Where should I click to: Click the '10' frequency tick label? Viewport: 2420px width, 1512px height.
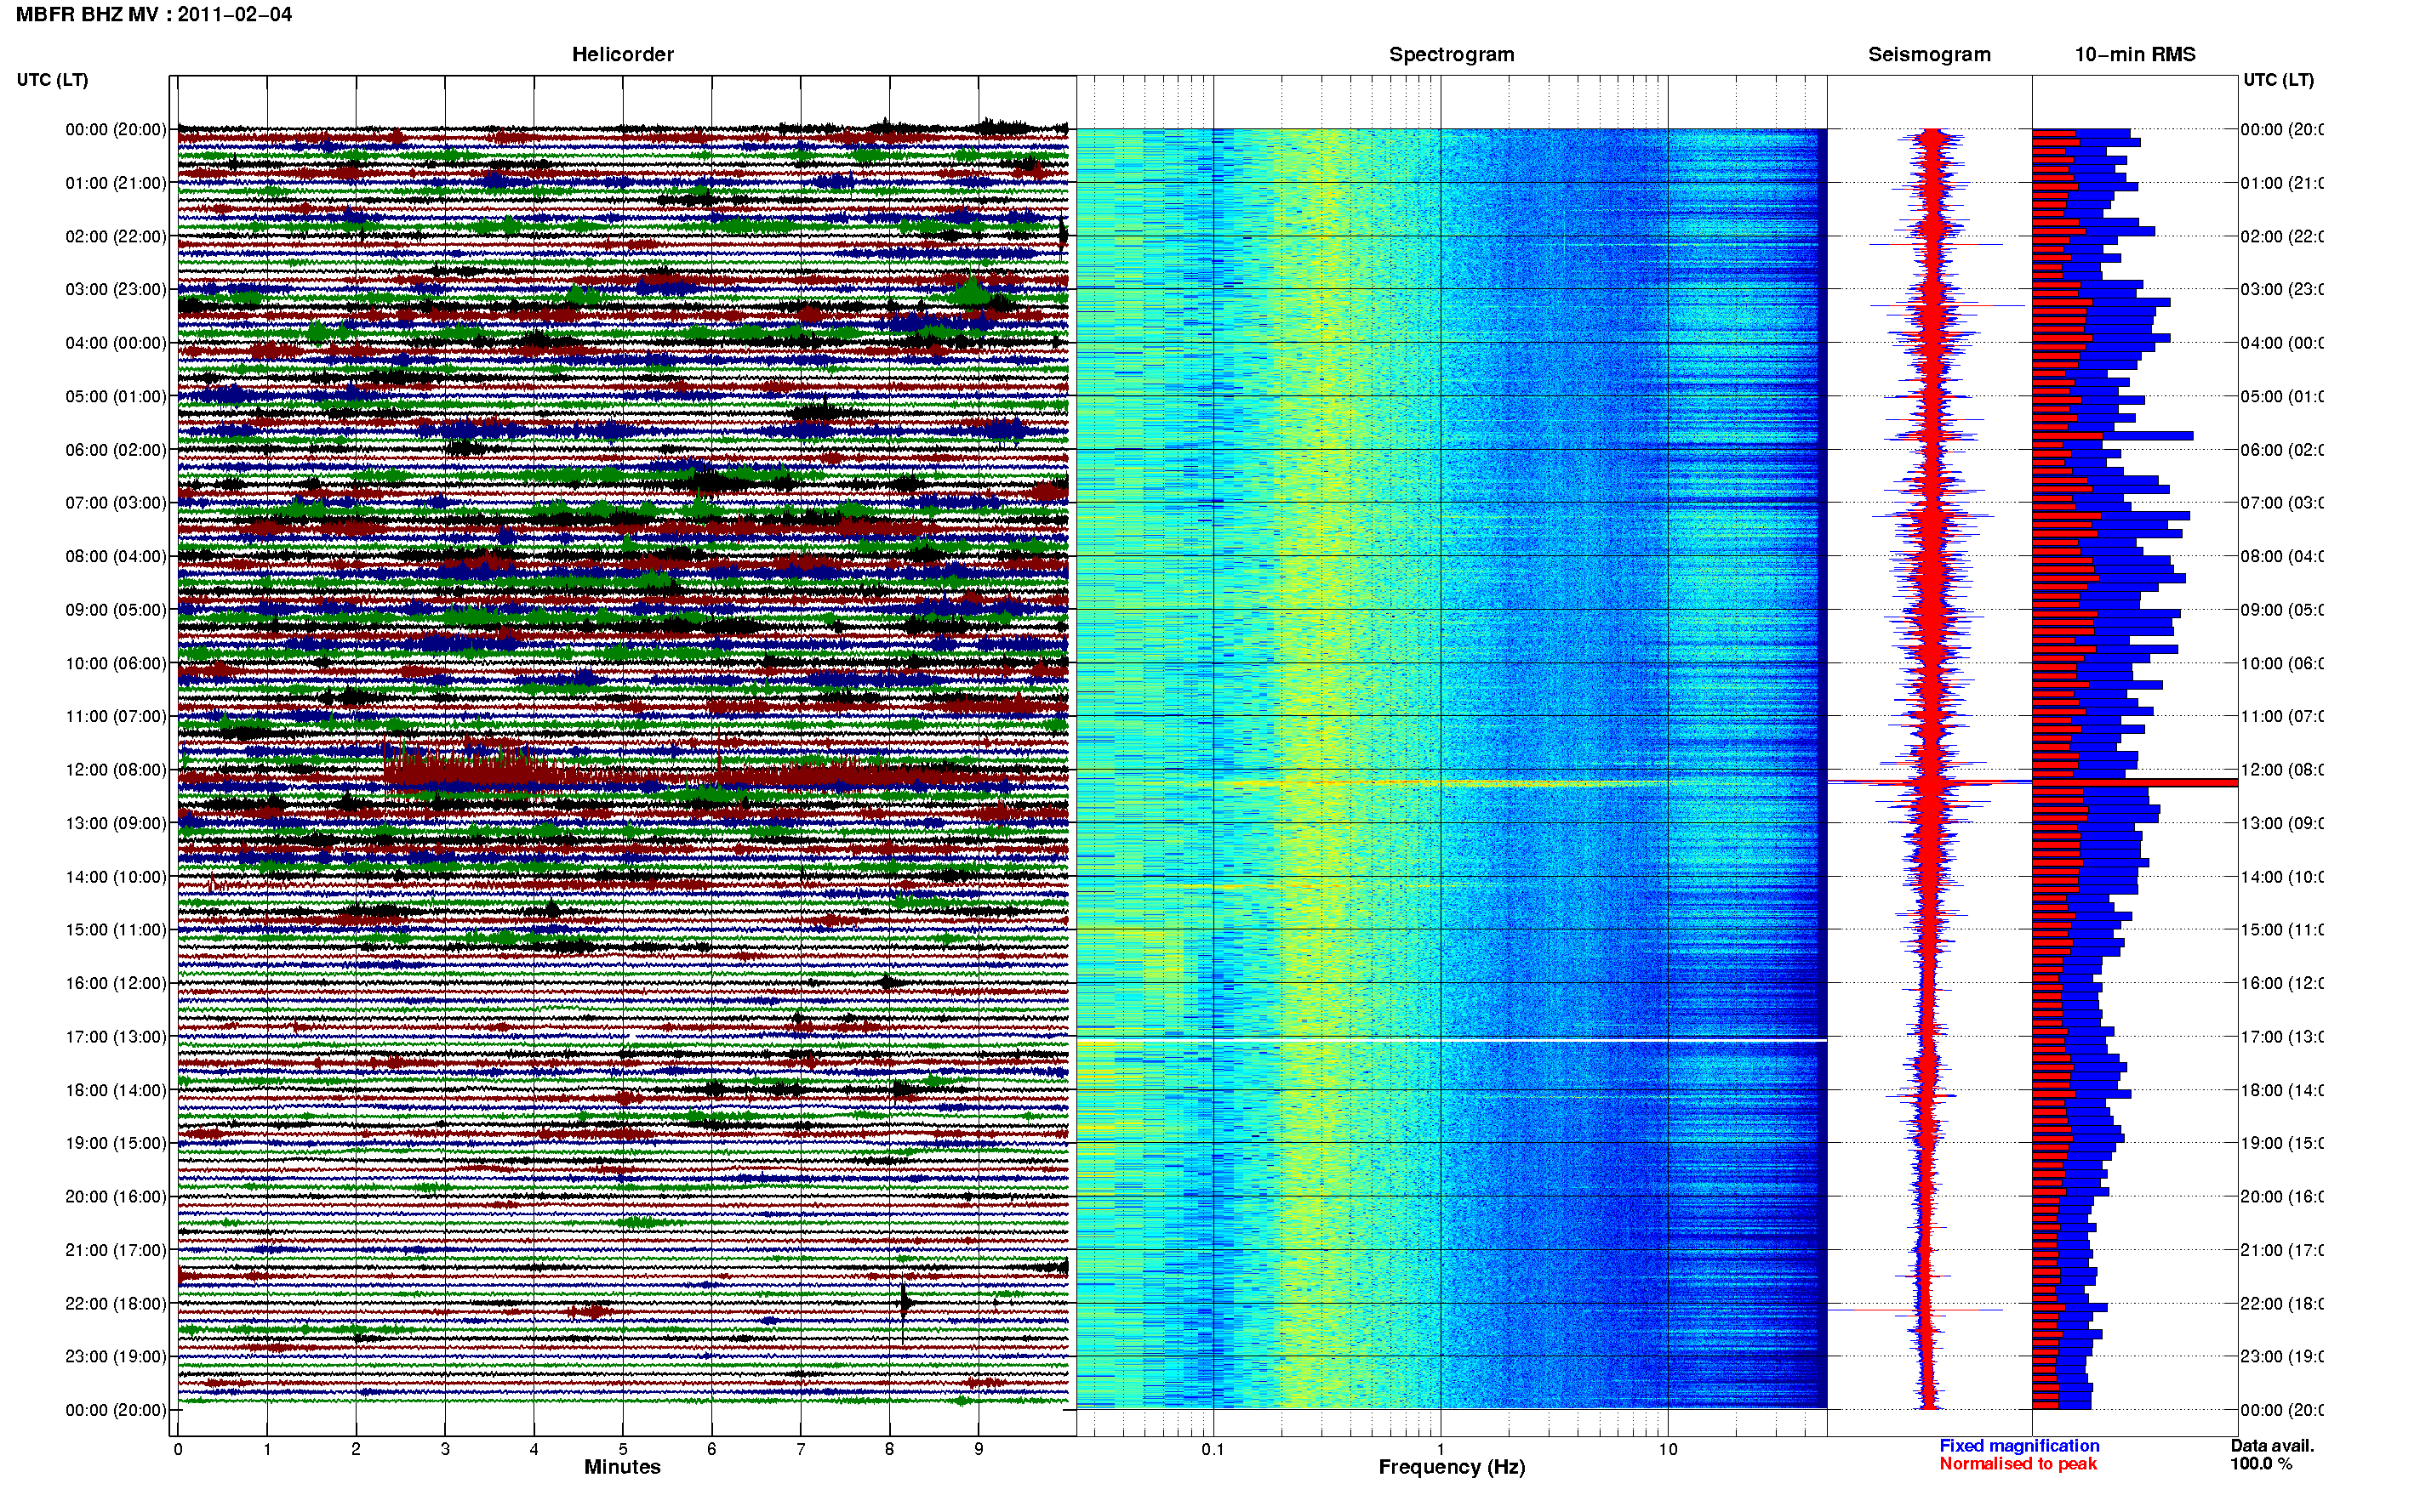(x=1668, y=1449)
